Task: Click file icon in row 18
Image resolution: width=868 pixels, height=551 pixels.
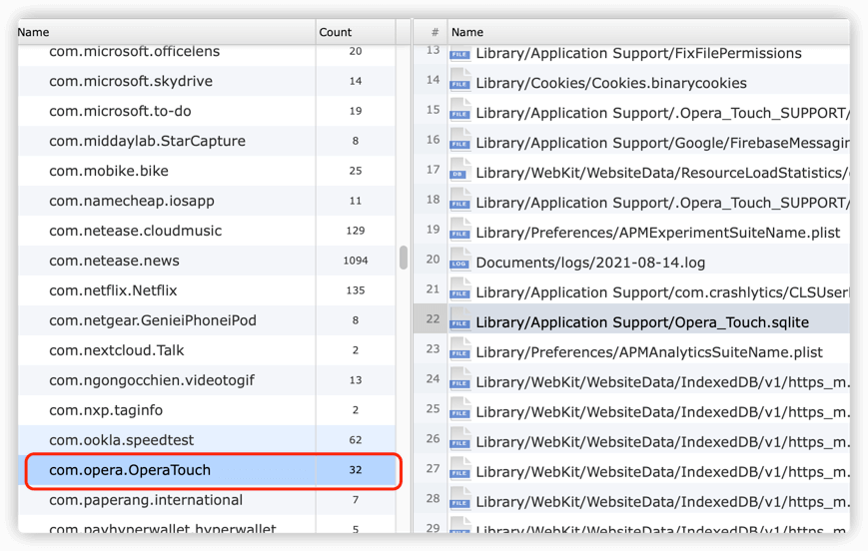Action: pos(459,202)
